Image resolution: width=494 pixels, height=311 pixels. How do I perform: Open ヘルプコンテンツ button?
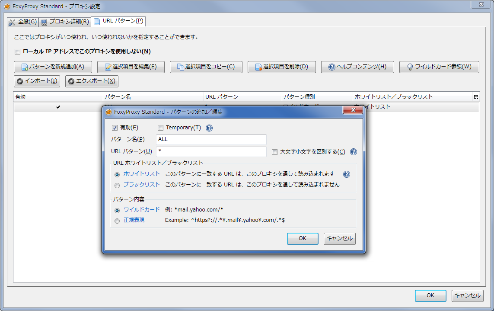pyautogui.click(x=357, y=67)
